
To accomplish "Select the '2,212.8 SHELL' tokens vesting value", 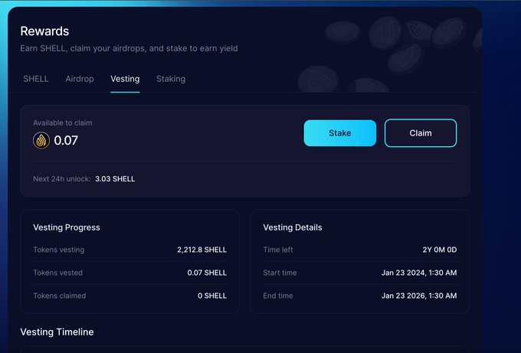I will (202, 250).
